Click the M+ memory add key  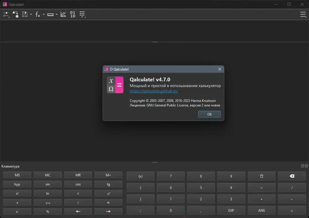coord(108,175)
